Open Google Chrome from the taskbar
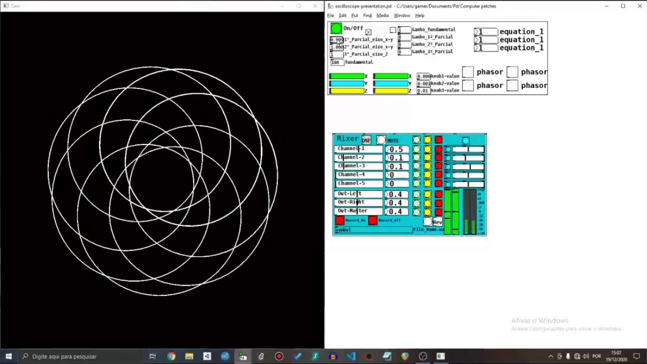This screenshot has height=364, width=647. (x=171, y=356)
